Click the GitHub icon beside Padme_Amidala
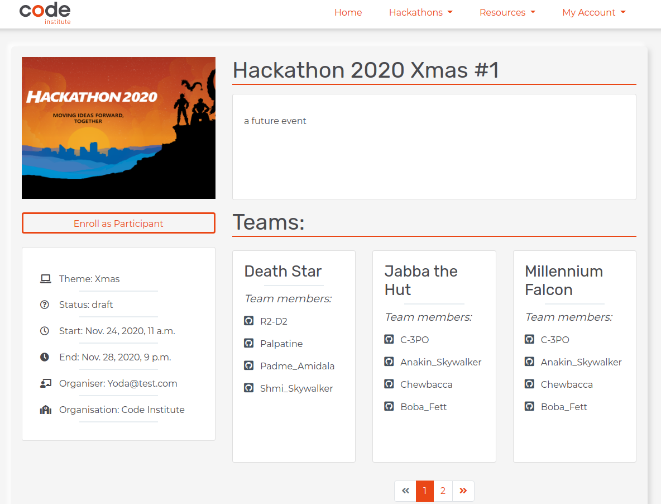Viewport: 661px width, 504px height. point(249,365)
